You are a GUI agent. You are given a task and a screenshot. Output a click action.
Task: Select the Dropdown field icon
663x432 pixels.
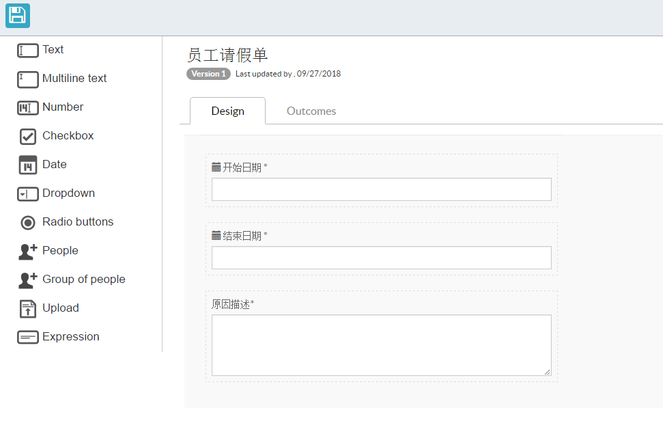[x=28, y=194]
